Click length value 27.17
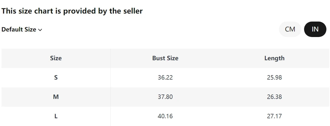Image resolution: width=330 pixels, height=126 pixels. [x=274, y=116]
